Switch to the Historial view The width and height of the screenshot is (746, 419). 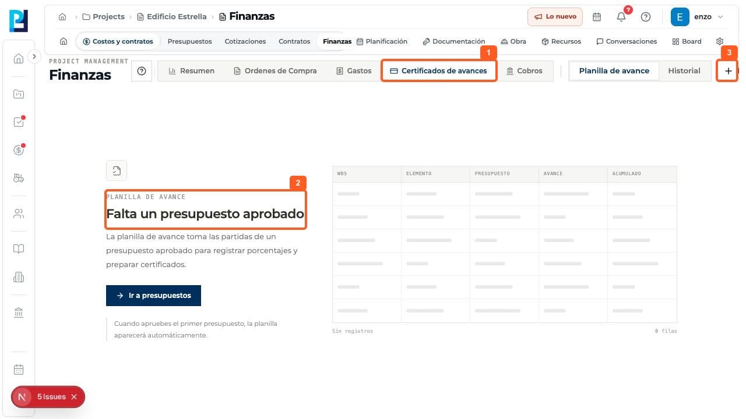684,71
